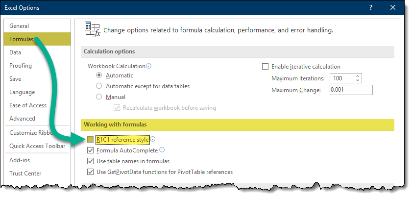This screenshot has height=199, width=412.
Task: Click the Workbook Calculation info icon
Action: (x=149, y=66)
